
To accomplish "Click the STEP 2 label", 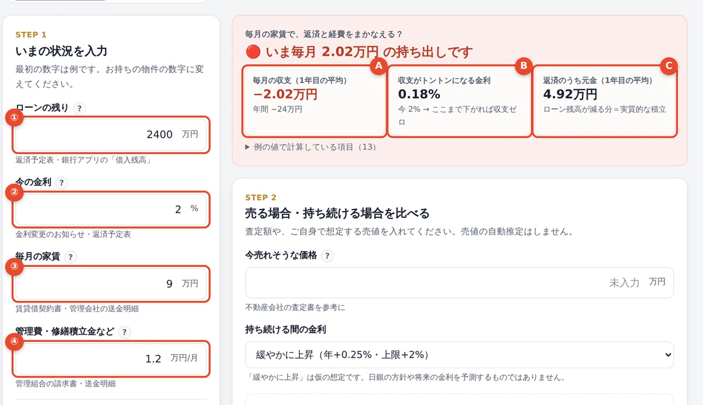I will pos(261,197).
